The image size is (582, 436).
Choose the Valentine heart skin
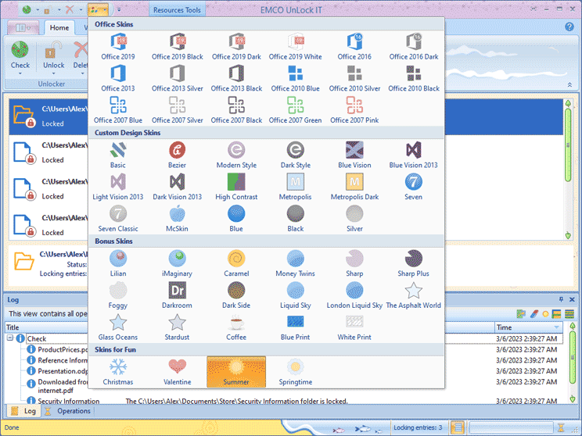tap(178, 371)
